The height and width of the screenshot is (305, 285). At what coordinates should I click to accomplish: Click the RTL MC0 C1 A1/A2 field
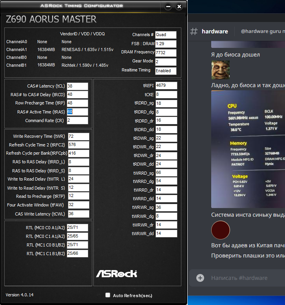[x=77, y=236]
